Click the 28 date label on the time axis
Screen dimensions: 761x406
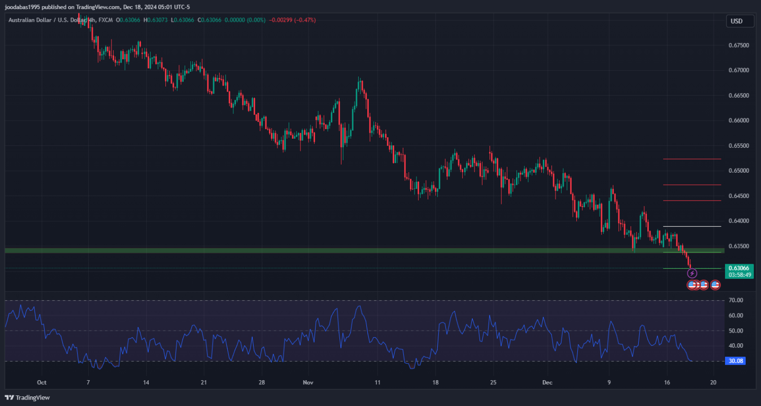pos(261,382)
